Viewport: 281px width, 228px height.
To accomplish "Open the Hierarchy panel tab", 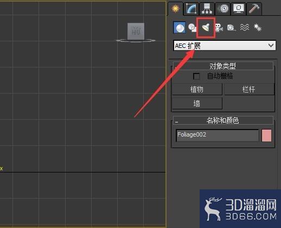I will click(207, 9).
